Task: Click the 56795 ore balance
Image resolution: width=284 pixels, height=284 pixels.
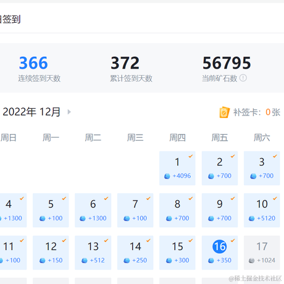Action: pyautogui.click(x=227, y=63)
